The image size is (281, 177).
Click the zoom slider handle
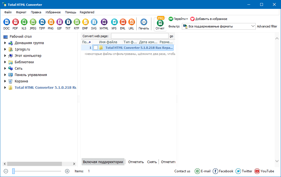pyautogui.click(x=13, y=171)
